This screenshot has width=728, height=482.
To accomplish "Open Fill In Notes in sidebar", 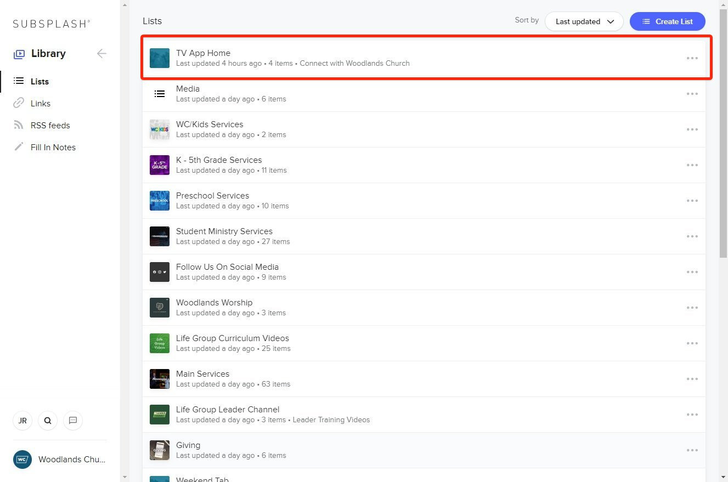I will click(x=53, y=147).
